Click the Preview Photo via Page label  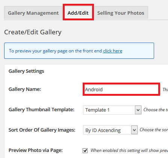point(36,150)
